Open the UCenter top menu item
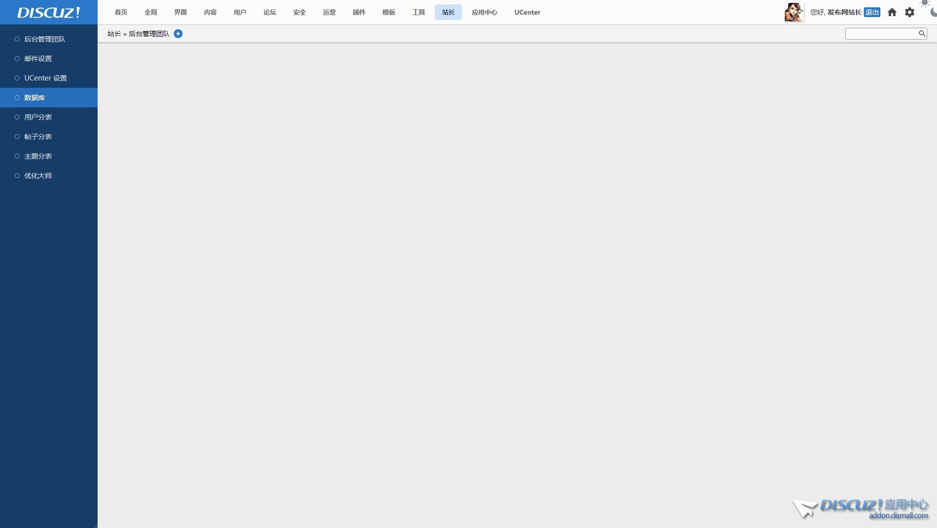The image size is (937, 528). coord(527,12)
